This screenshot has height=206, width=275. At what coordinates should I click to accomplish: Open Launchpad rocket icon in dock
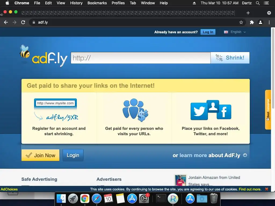[x=73, y=199]
